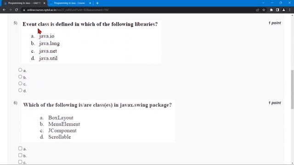Click the java.net answer text

(x=48, y=51)
